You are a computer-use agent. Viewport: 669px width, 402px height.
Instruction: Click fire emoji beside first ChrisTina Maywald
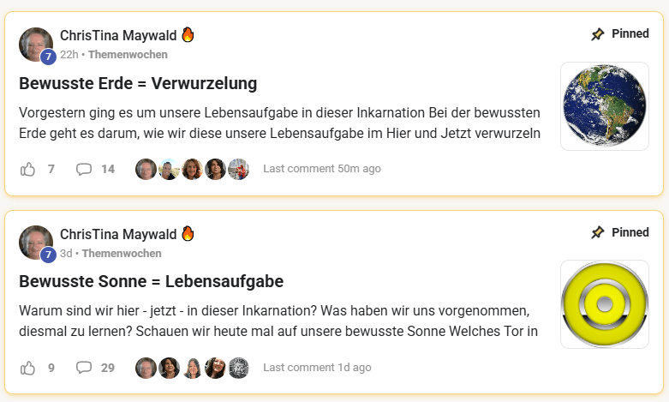(188, 35)
